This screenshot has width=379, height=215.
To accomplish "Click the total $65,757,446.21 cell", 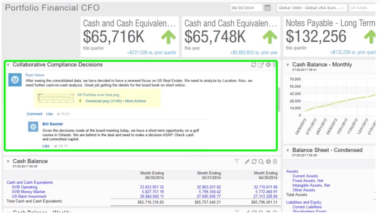I will click(x=207, y=202).
